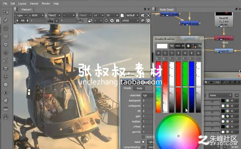
Task: Switch to the Node tab in Properties
Action: tap(139, 88)
